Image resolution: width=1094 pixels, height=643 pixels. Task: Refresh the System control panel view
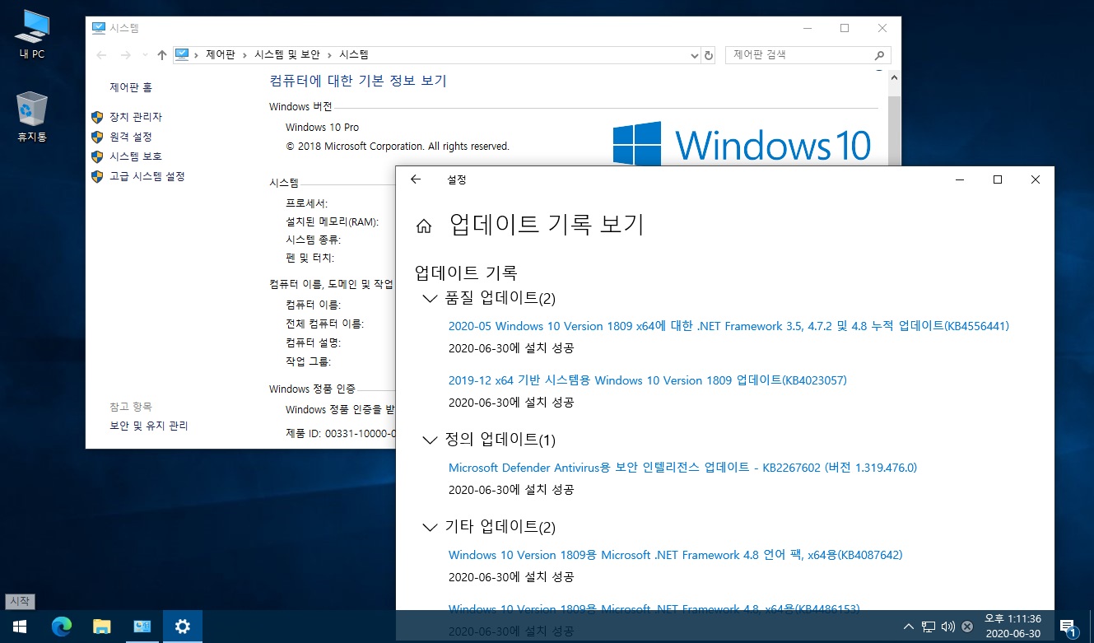(x=709, y=55)
